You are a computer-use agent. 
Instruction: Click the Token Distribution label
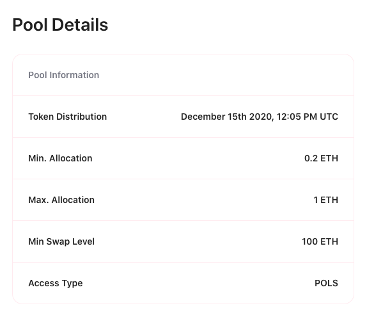pyautogui.click(x=67, y=117)
